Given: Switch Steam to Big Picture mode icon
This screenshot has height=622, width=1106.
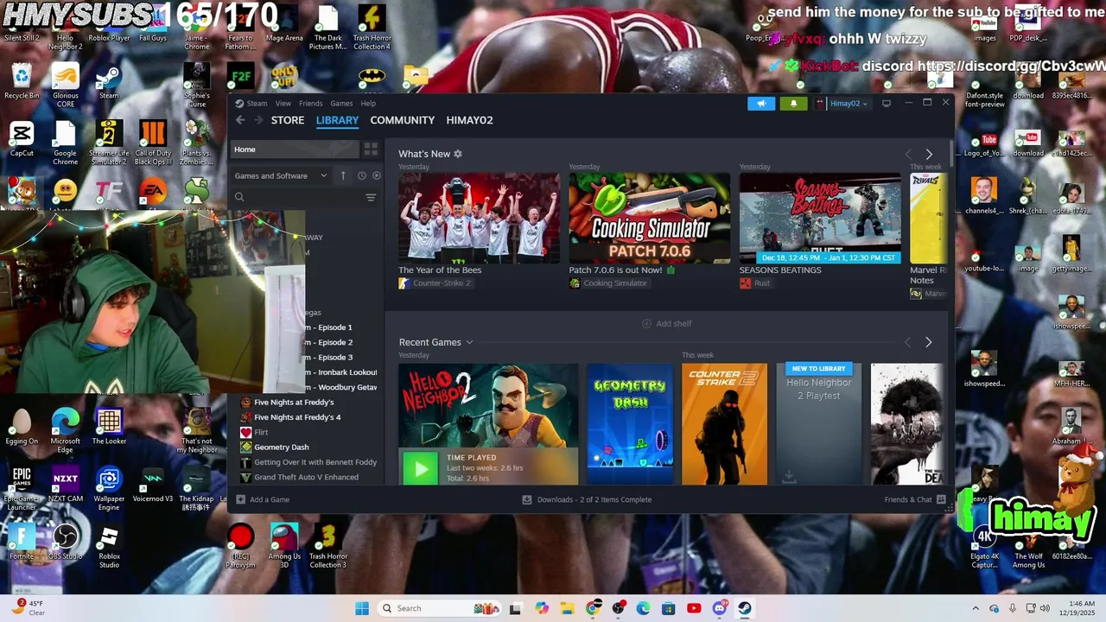Looking at the screenshot, I should [x=886, y=104].
